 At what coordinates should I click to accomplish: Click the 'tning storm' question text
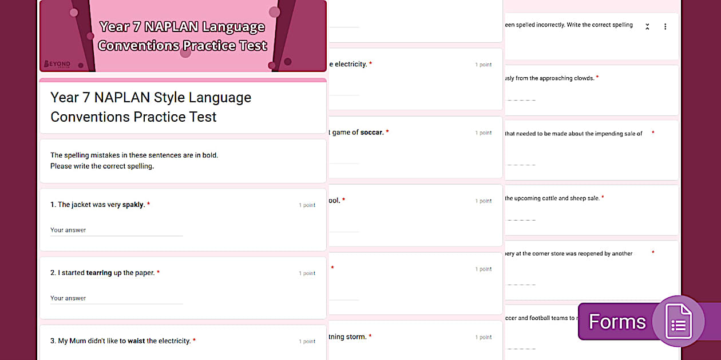click(347, 337)
